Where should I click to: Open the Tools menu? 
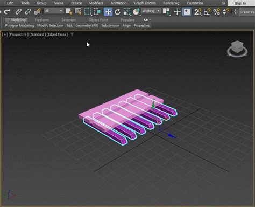(x=25, y=3)
